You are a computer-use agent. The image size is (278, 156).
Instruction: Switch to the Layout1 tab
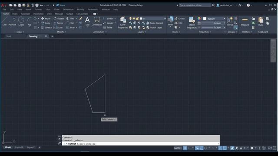coord(19,147)
